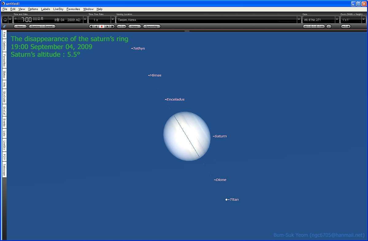Open the Time and Date dropdown
The width and height of the screenshot is (368, 241).
pyautogui.click(x=85, y=20)
